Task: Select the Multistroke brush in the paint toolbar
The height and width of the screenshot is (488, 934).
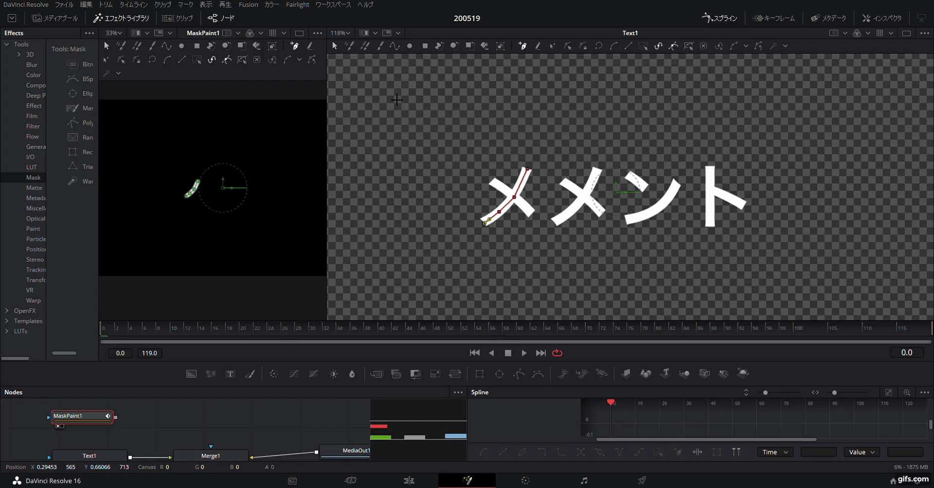Action: pyautogui.click(x=121, y=46)
